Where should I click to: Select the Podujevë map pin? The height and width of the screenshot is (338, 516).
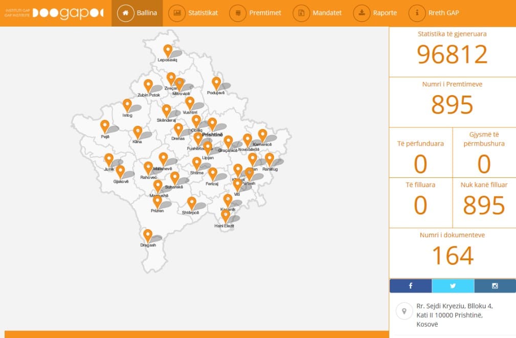point(216,83)
